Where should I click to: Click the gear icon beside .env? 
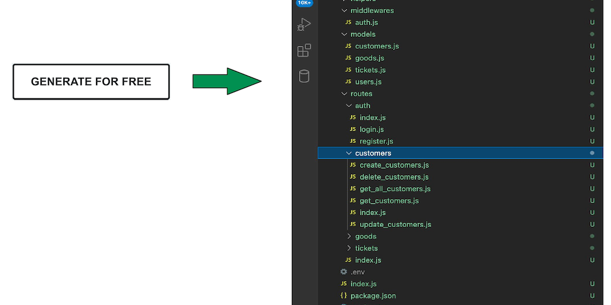pos(344,272)
